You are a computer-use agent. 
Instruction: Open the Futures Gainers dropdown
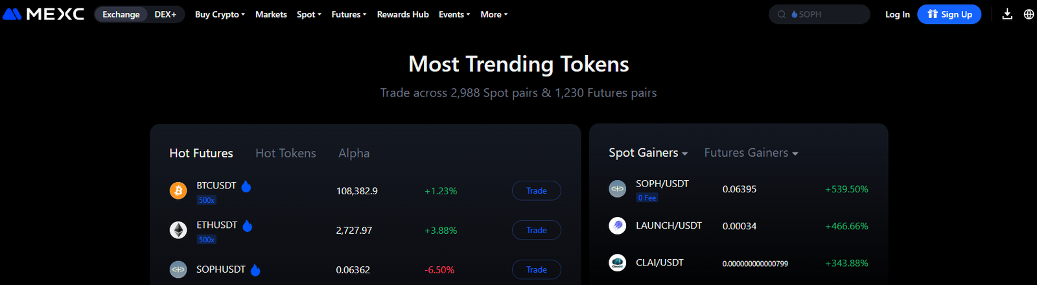pos(751,153)
